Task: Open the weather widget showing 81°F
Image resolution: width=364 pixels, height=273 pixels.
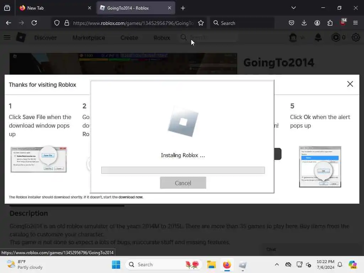Action: [25, 264]
